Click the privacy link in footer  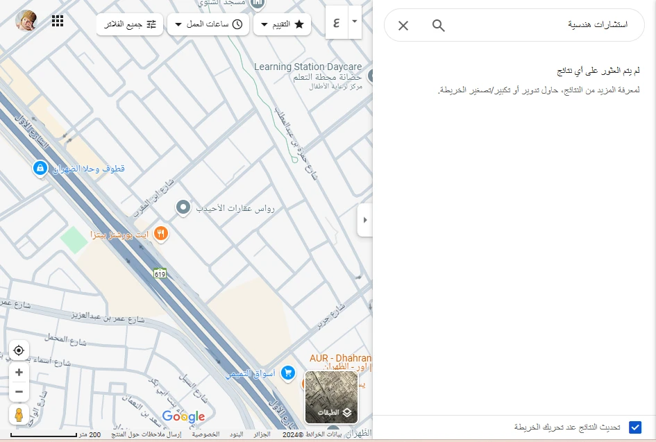(x=206, y=434)
